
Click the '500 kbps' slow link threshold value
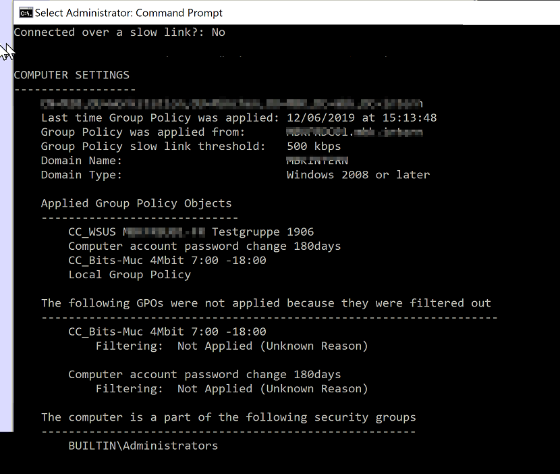[314, 147]
